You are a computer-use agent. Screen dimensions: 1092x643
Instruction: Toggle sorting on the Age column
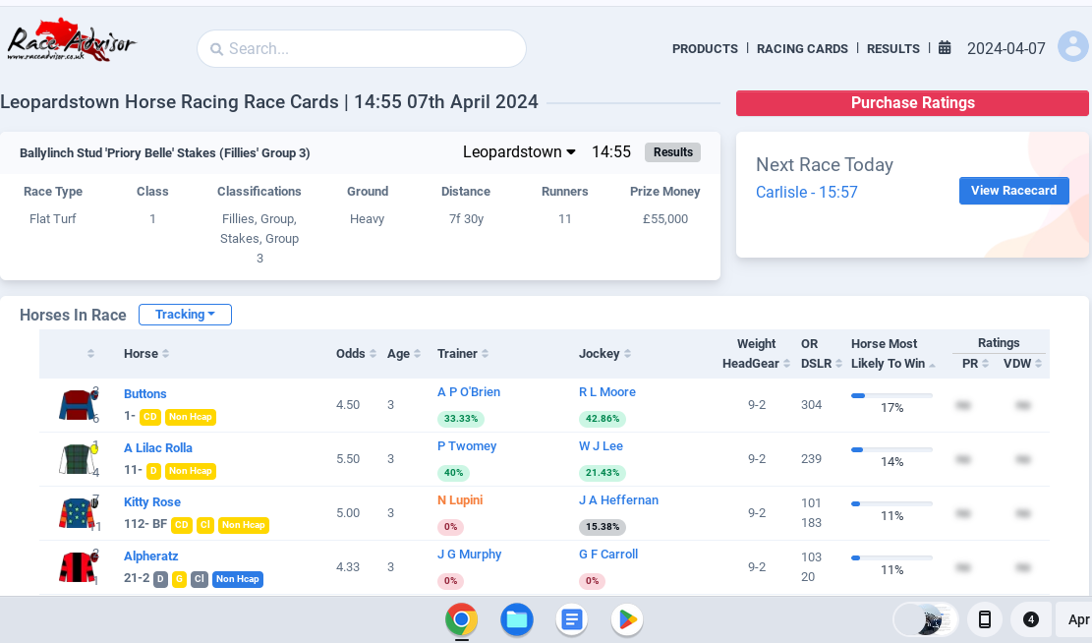(419, 353)
